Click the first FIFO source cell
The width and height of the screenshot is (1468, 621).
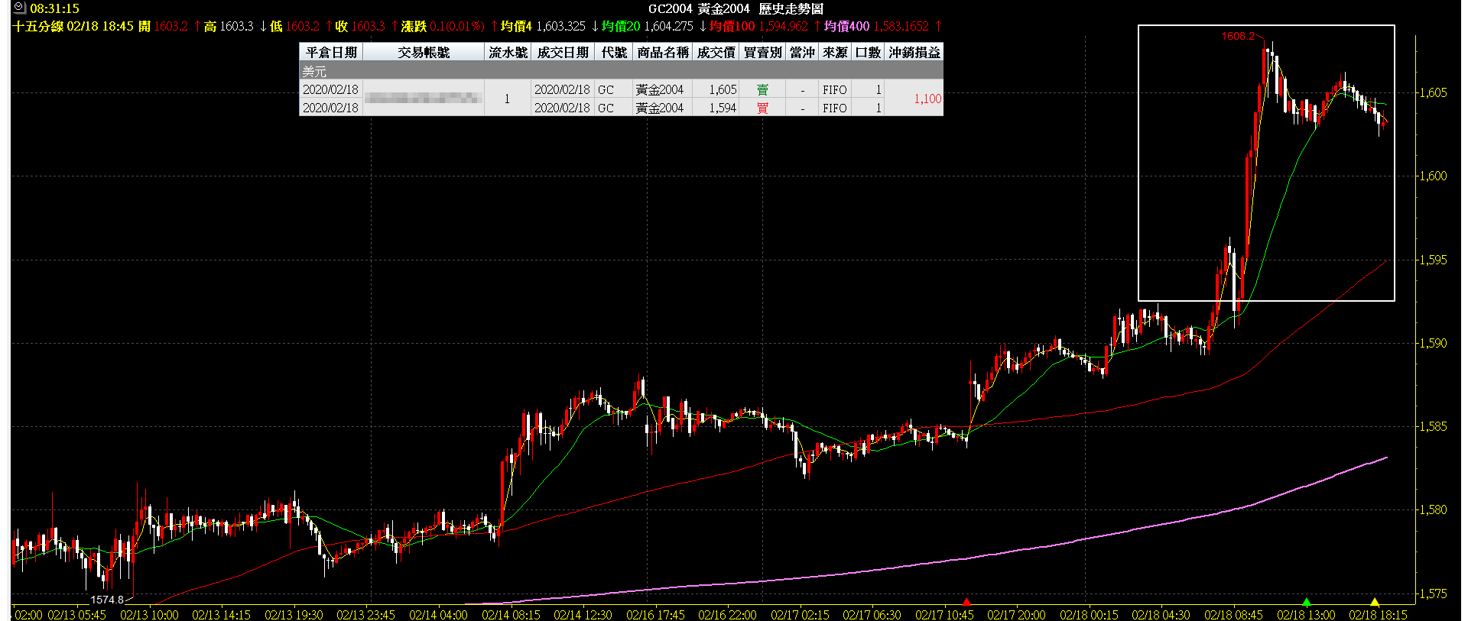tap(835, 89)
